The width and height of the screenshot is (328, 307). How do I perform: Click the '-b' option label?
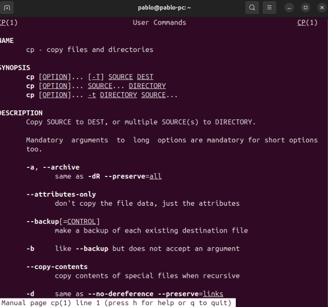click(x=30, y=249)
